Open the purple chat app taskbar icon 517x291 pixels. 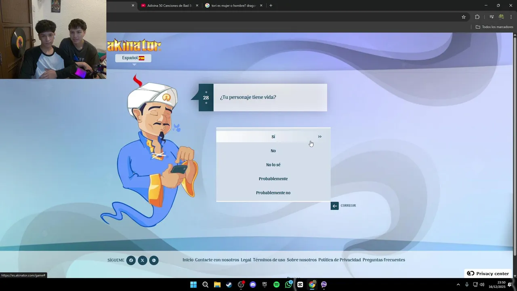[x=324, y=285]
